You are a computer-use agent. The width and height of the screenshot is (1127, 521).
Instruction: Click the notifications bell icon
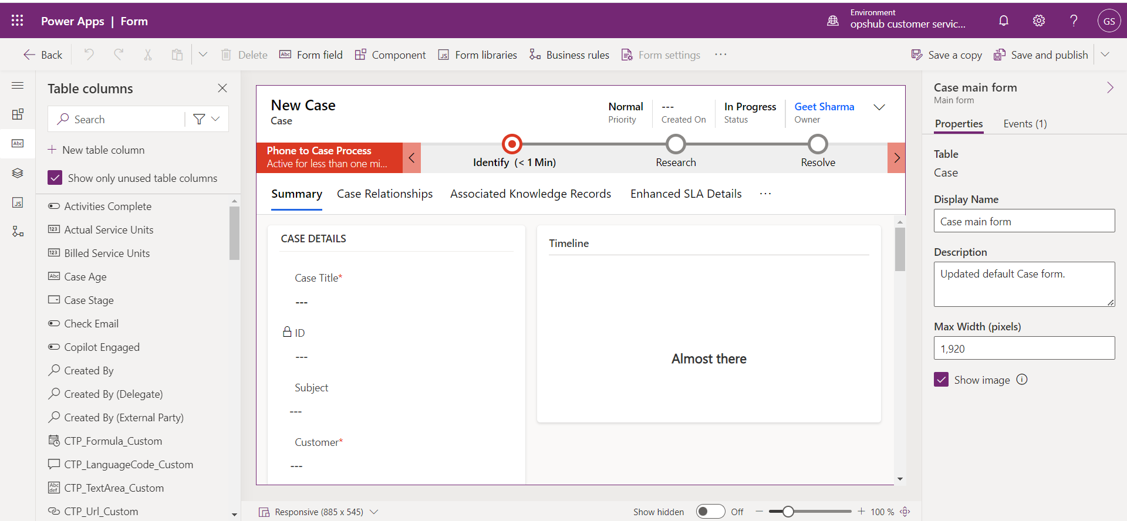tap(1003, 21)
